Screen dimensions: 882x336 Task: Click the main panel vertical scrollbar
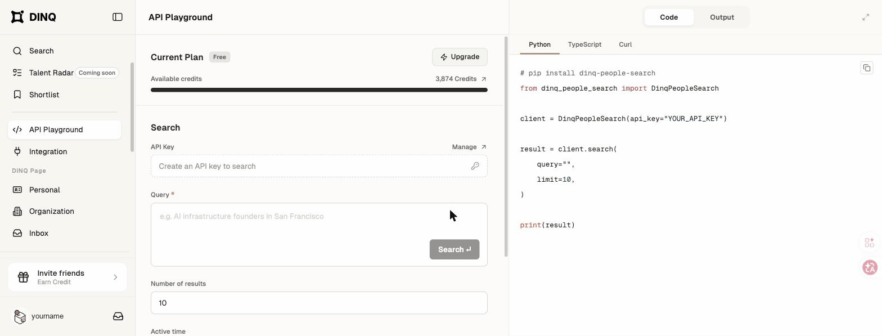click(x=506, y=146)
